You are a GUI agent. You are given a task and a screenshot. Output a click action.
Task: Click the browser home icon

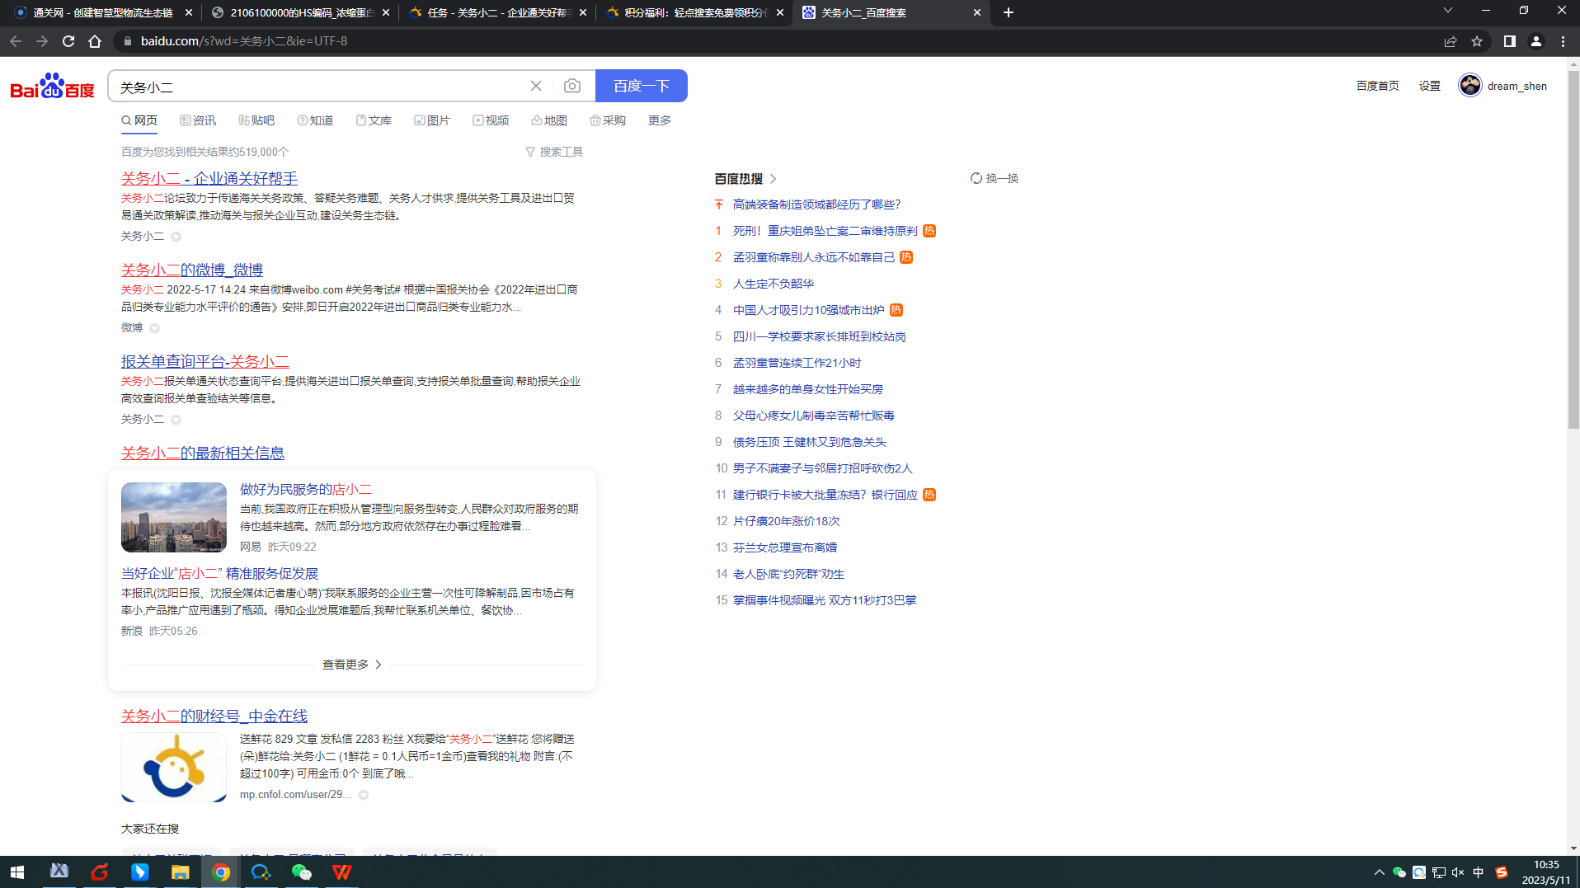pos(95,41)
